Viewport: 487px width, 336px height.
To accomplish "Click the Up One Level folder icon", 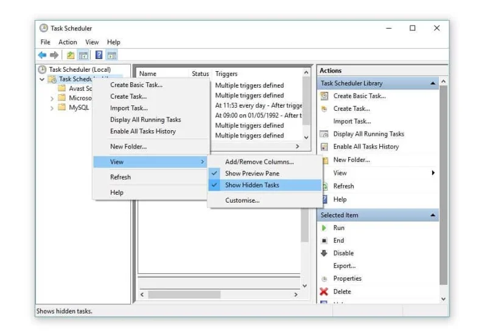I will tap(71, 55).
